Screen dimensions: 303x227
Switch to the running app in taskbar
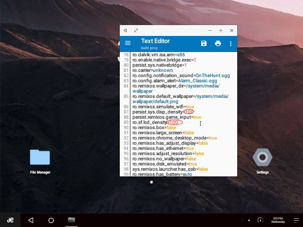(x=71, y=220)
